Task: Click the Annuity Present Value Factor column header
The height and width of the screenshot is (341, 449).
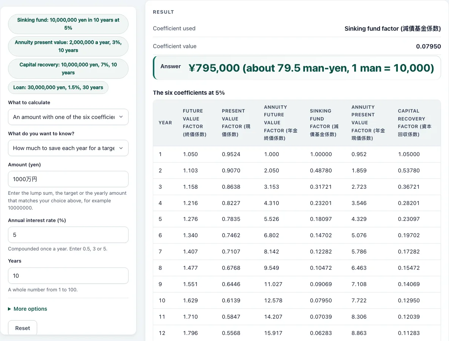Action: tap(368, 122)
